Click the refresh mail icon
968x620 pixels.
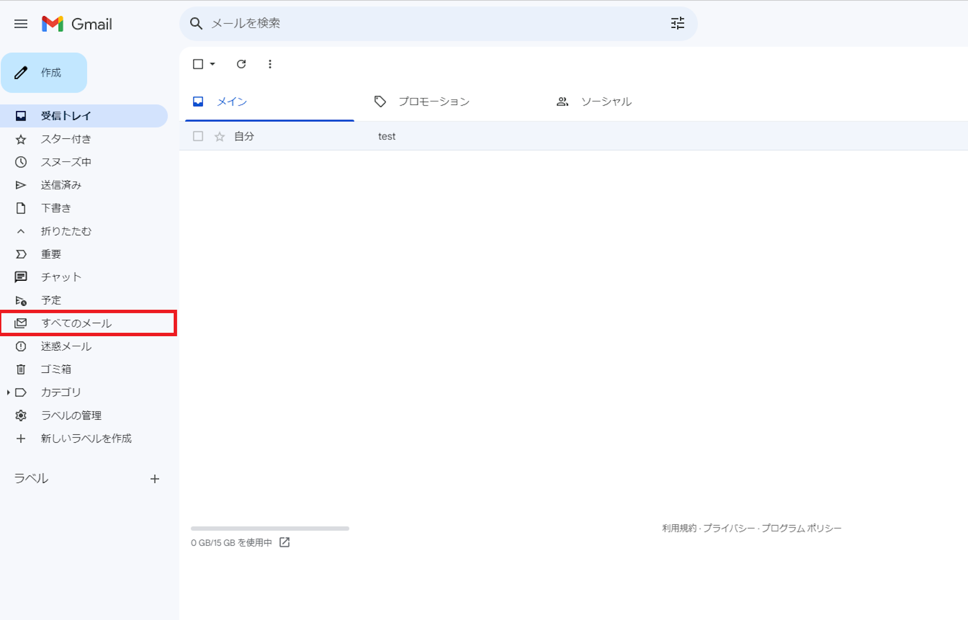pos(241,64)
